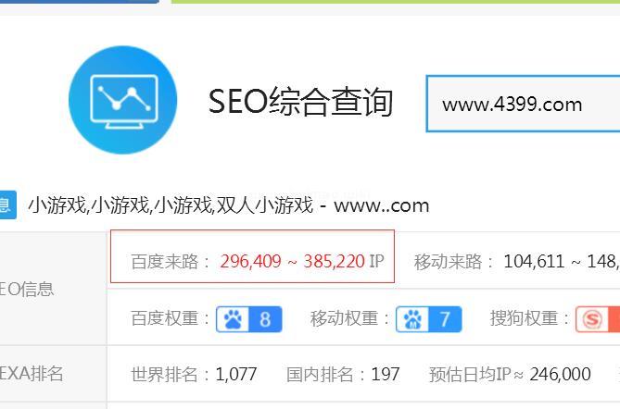
Task: Click mobile traffic value 104,611
Action: [534, 261]
